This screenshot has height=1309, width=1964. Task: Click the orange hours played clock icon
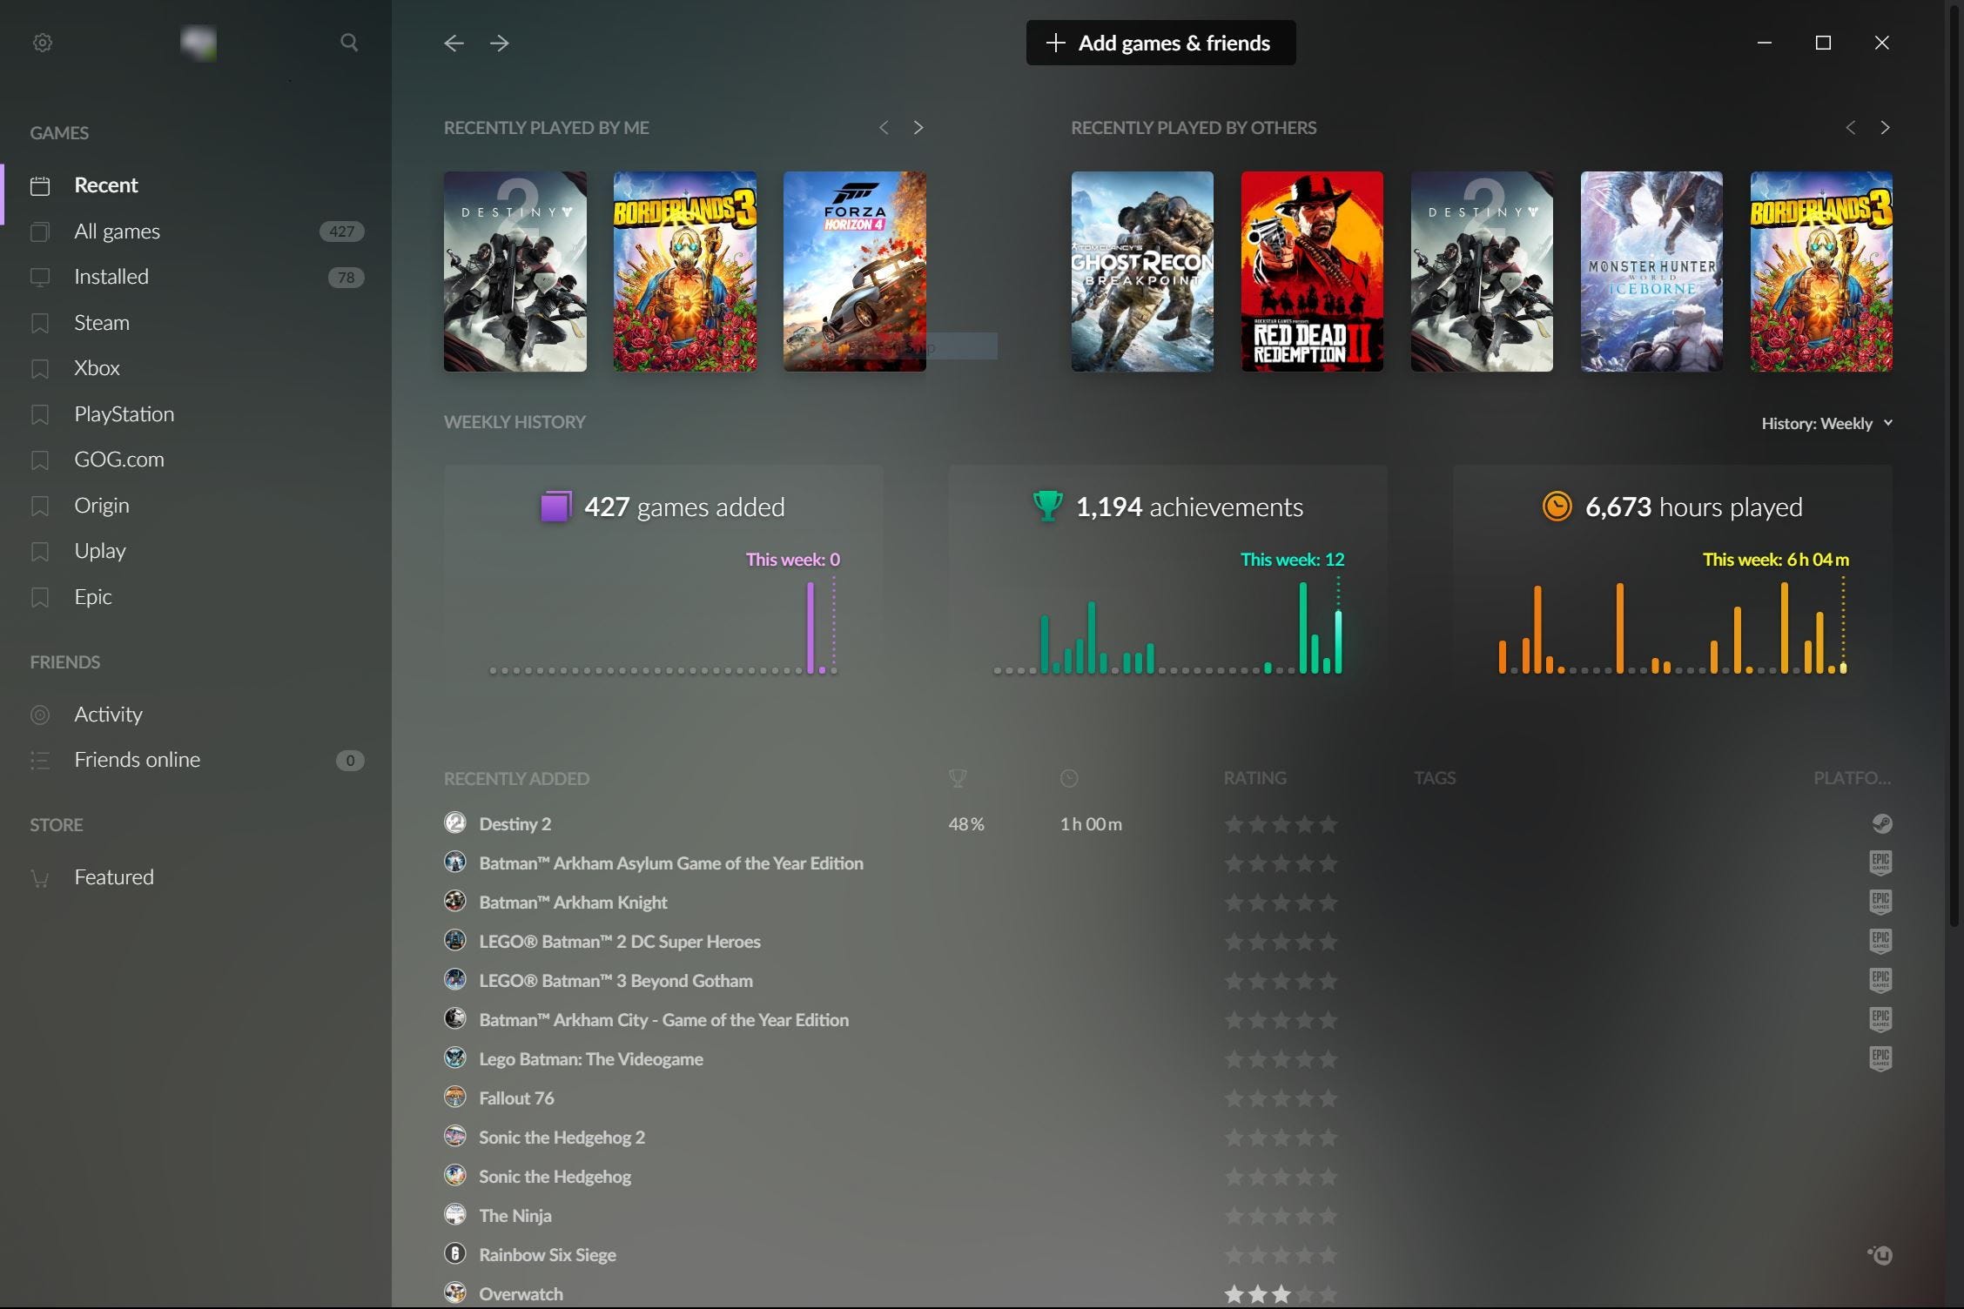(1557, 506)
